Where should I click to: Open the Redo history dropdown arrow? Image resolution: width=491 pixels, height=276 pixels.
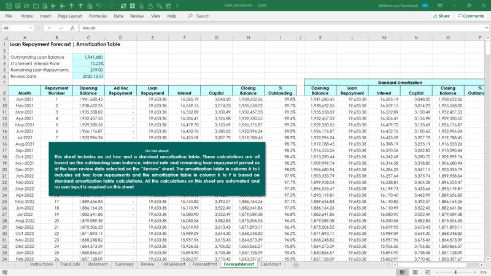(x=117, y=6)
